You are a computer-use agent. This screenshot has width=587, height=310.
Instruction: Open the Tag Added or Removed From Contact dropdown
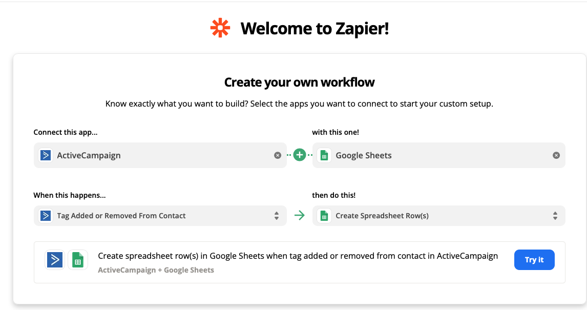160,216
